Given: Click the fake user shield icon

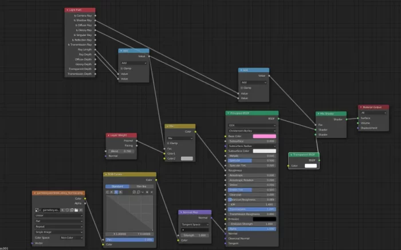Looking at the screenshot, I should (62, 210).
